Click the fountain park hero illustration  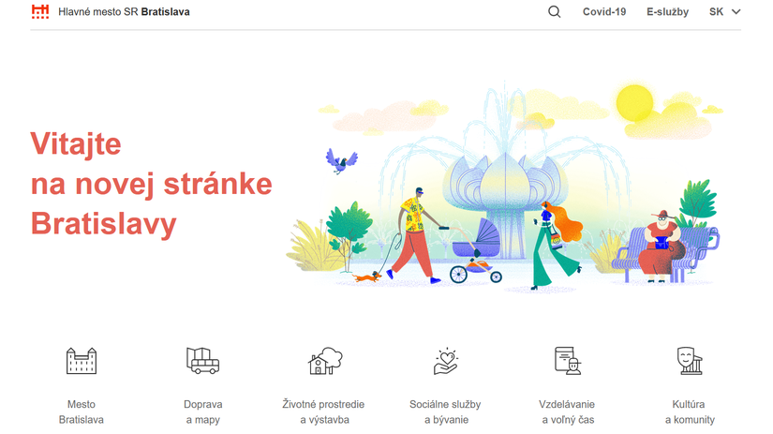(x=503, y=187)
